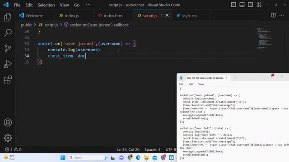Screen dimensions: 289x162
Task: Click line number 32 in the gutter
Action: [27, 44]
